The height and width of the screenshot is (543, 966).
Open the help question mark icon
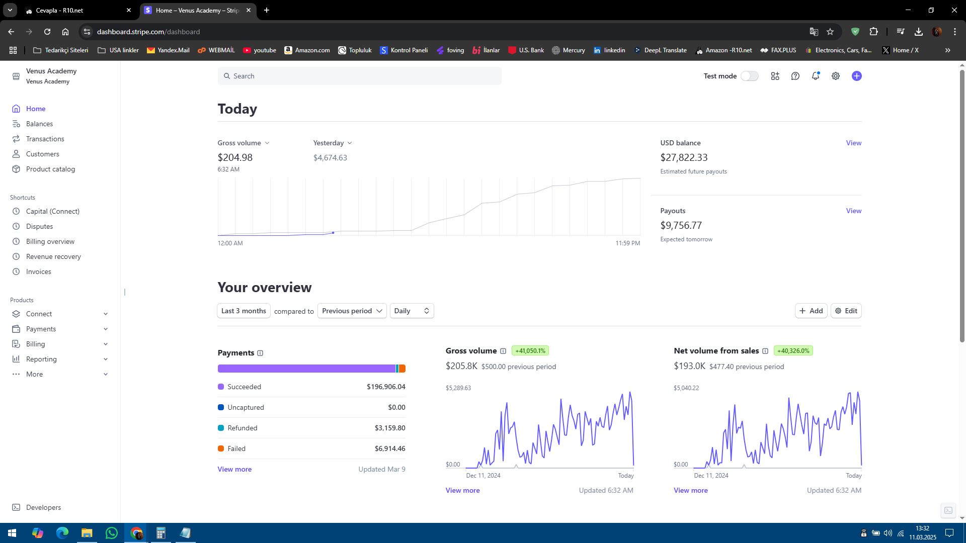click(x=795, y=76)
